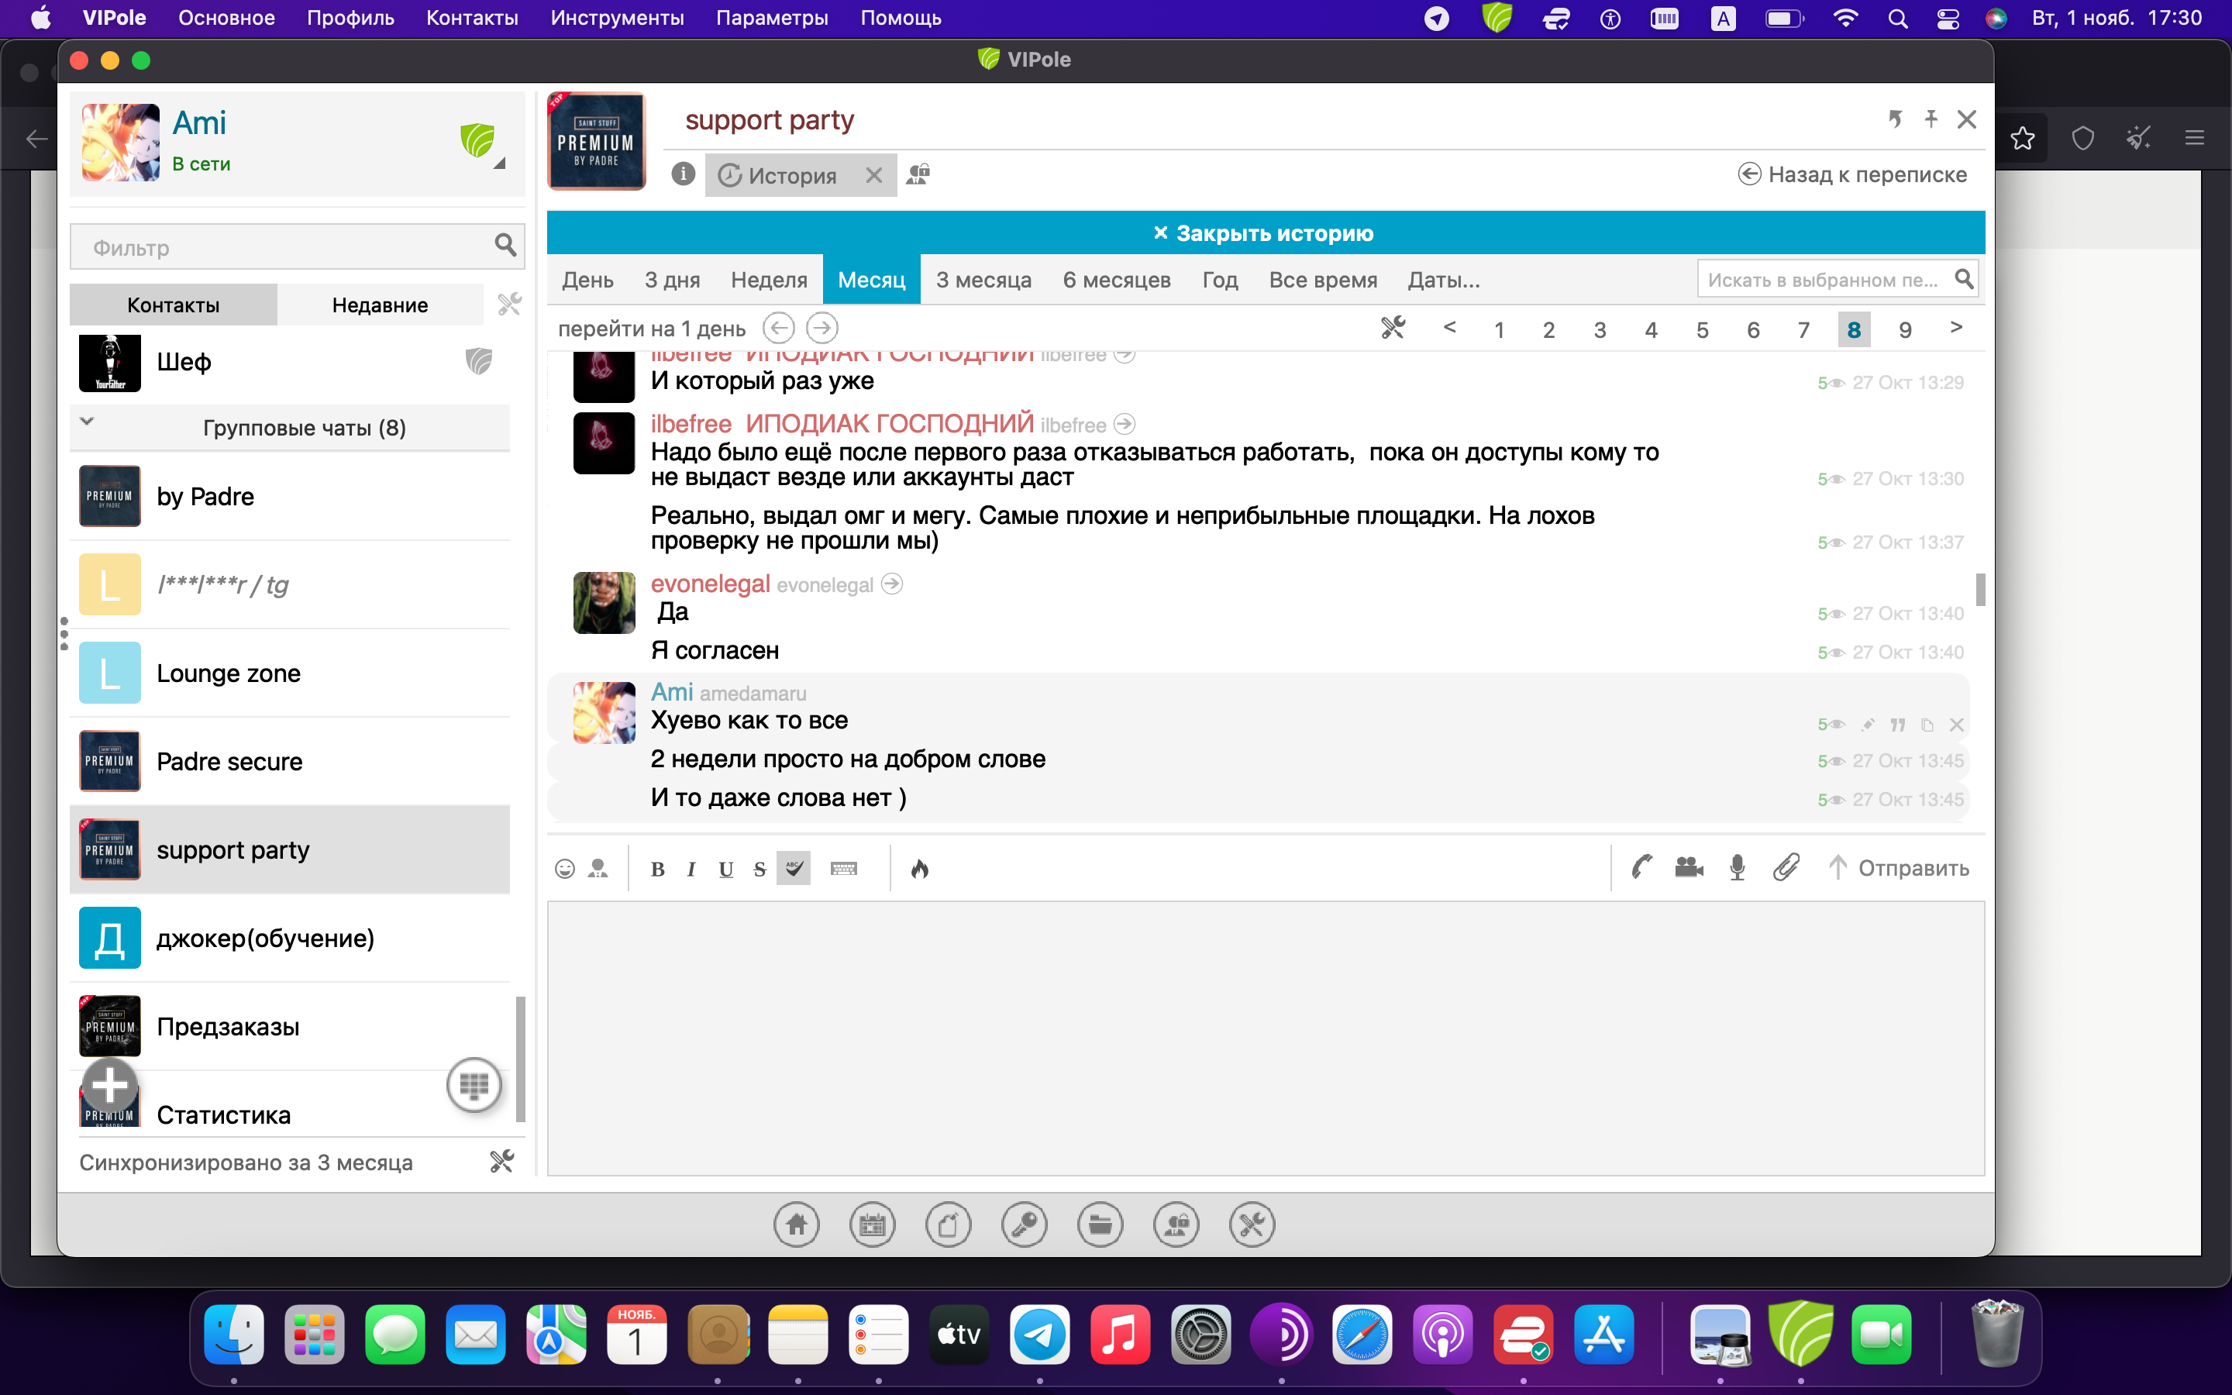Click the burning message fire icon

click(x=920, y=868)
